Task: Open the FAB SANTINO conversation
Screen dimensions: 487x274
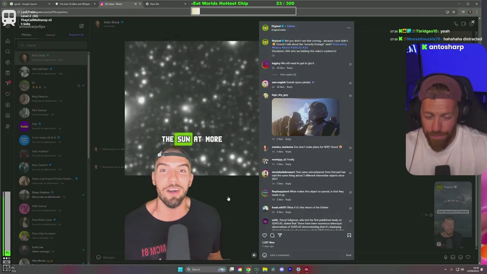Action: click(51, 71)
